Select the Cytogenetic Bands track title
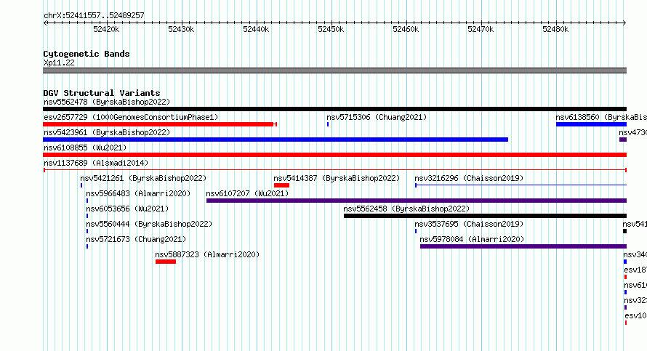Screen dimensions: 647x351 (x=87, y=54)
